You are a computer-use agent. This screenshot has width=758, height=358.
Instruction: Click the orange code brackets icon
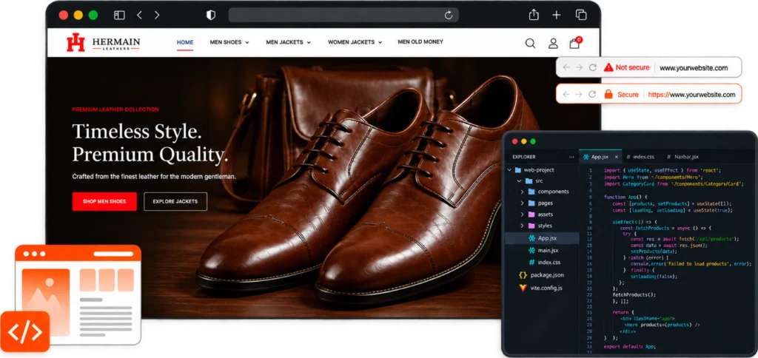click(24, 331)
